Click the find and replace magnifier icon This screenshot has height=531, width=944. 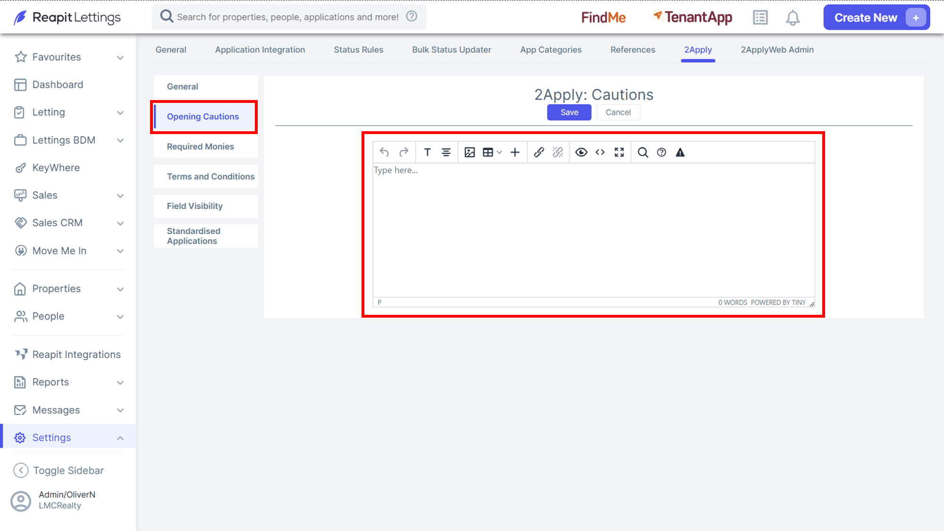[643, 152]
